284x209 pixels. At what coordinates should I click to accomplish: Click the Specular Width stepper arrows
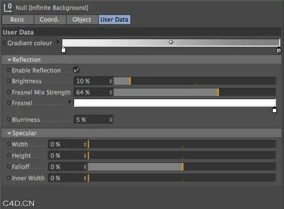[x=85, y=144]
